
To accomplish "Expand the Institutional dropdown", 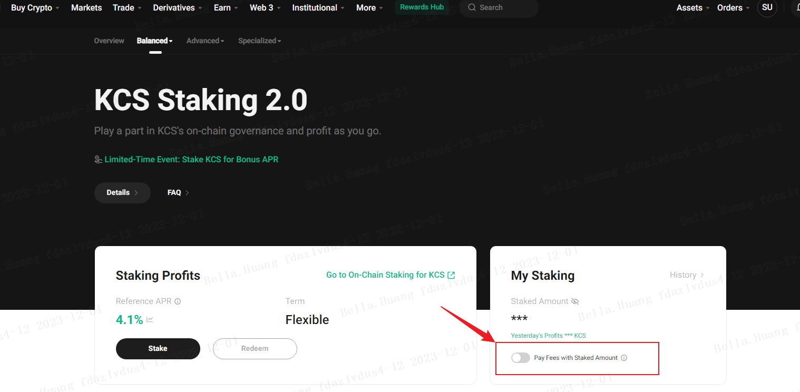I will [x=318, y=8].
